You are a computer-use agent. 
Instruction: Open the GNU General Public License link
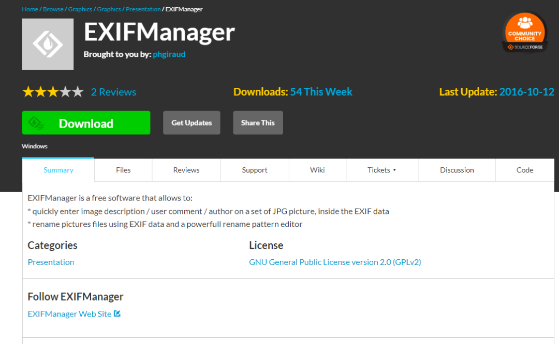click(335, 262)
